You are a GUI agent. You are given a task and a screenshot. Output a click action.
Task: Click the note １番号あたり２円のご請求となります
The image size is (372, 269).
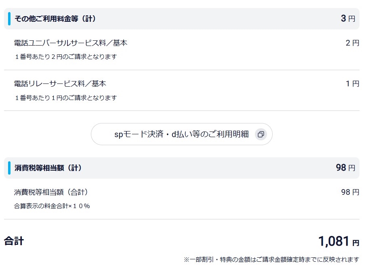[x=65, y=57]
